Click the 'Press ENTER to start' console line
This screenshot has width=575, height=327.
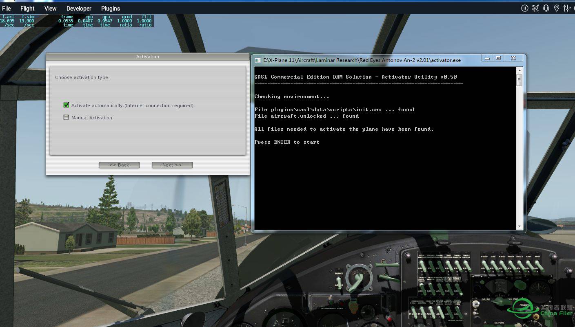click(x=287, y=142)
